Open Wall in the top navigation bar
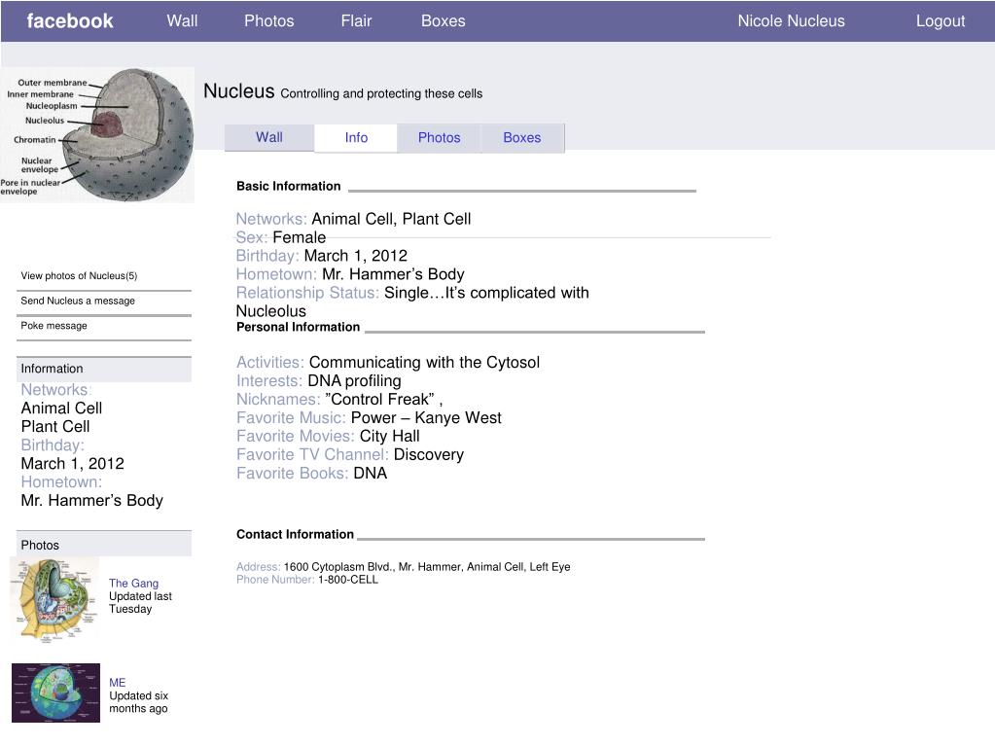This screenshot has width=995, height=746. pos(182,21)
